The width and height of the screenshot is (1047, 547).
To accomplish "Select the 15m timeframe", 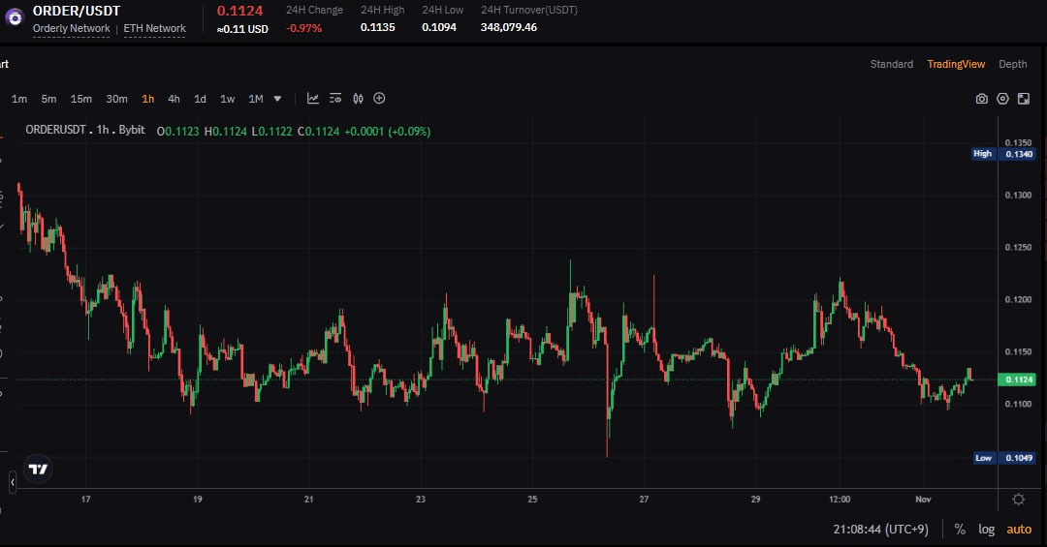I will pyautogui.click(x=80, y=99).
